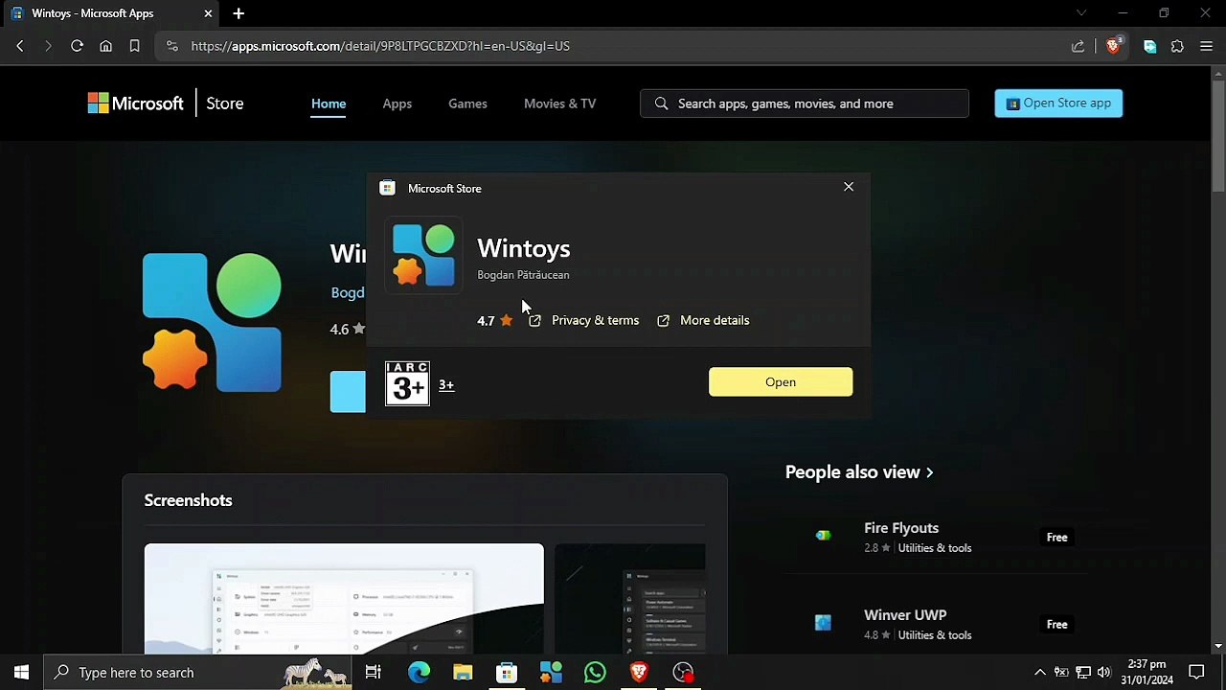The width and height of the screenshot is (1226, 690).
Task: Open WhatsApp from taskbar
Action: (595, 673)
